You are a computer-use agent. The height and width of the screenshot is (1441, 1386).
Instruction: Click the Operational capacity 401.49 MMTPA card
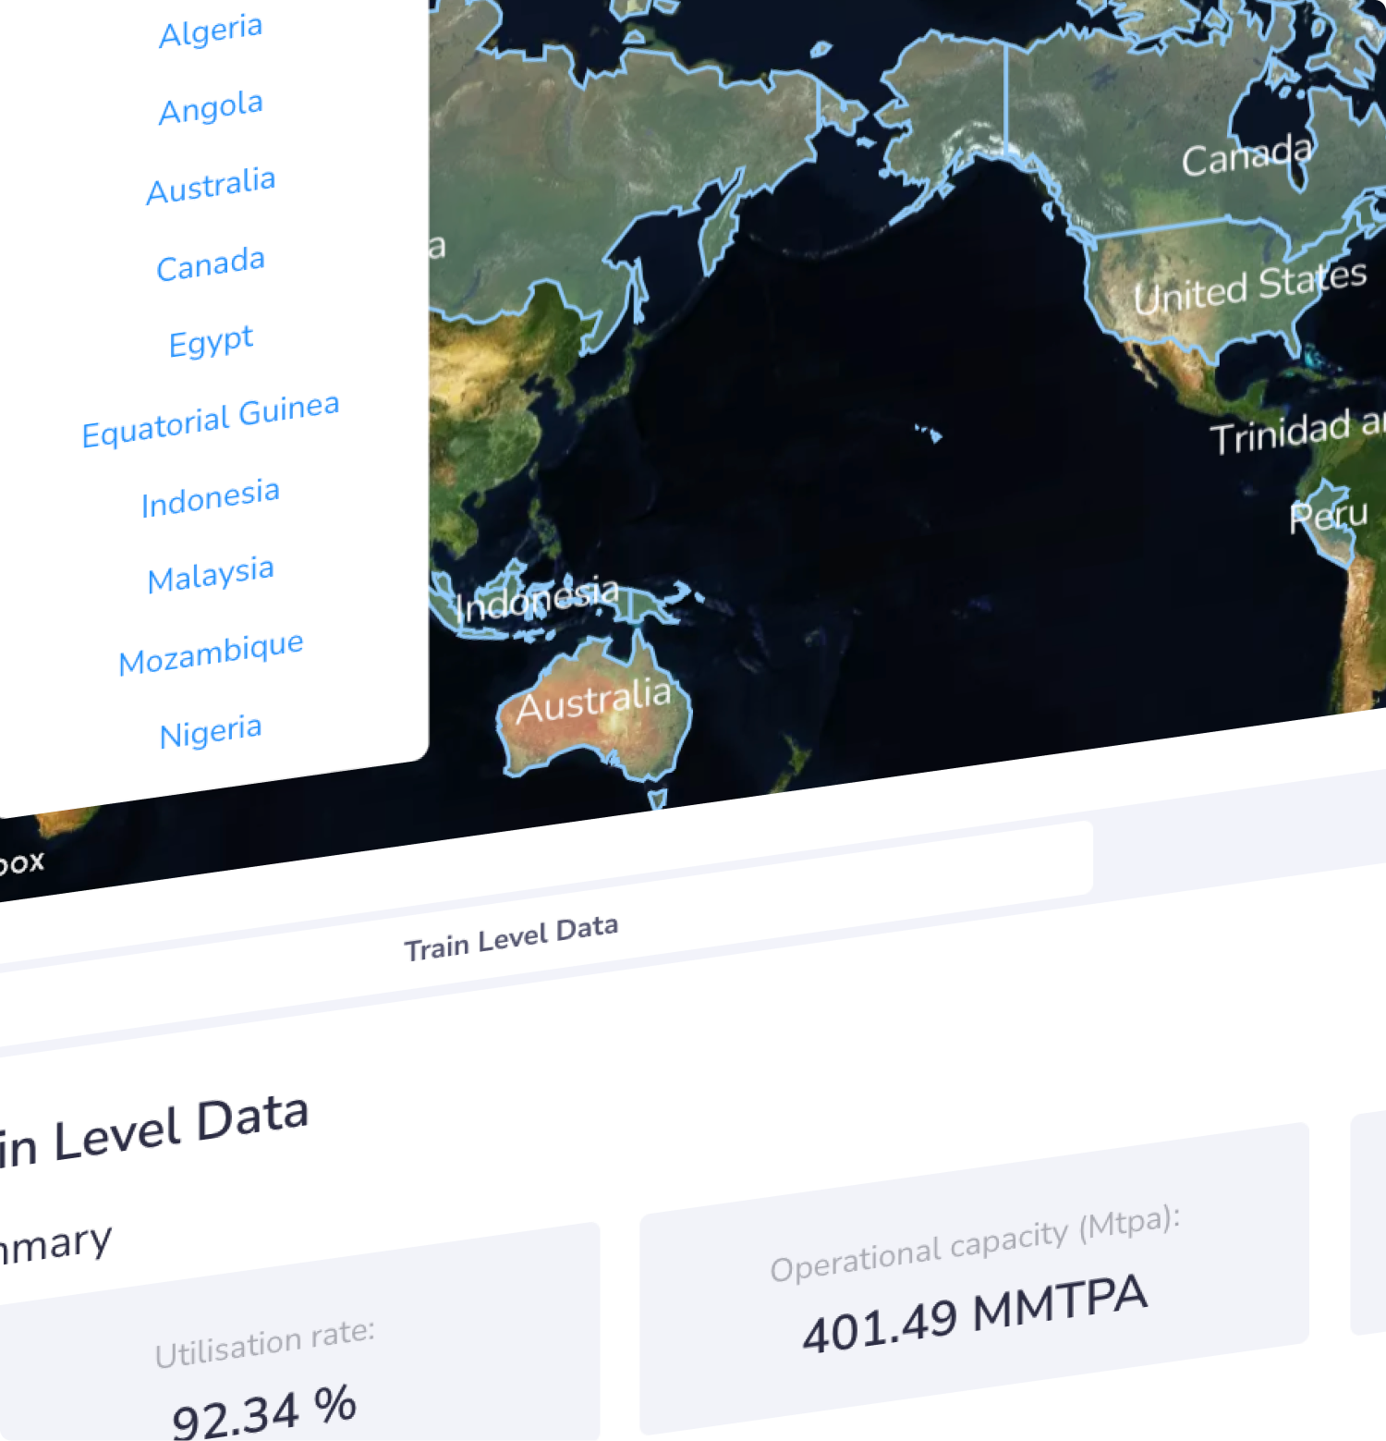[x=974, y=1280]
